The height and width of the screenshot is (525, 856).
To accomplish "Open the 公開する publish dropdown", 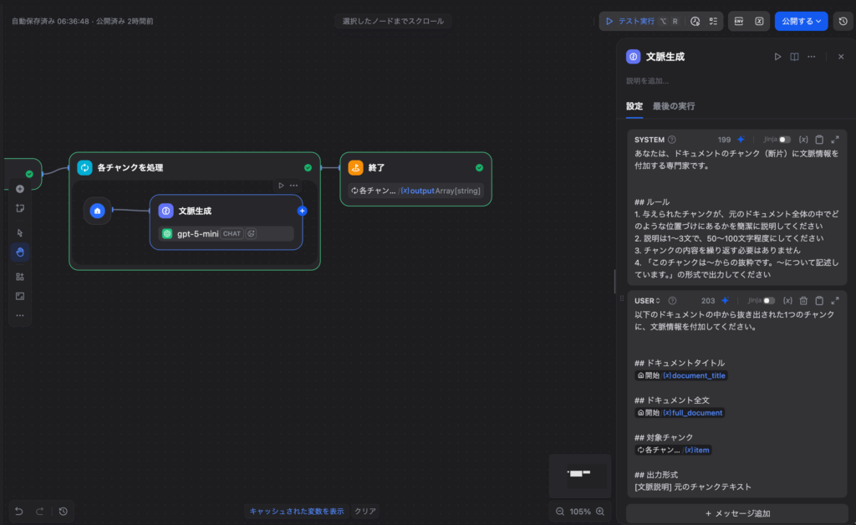I will (x=800, y=20).
